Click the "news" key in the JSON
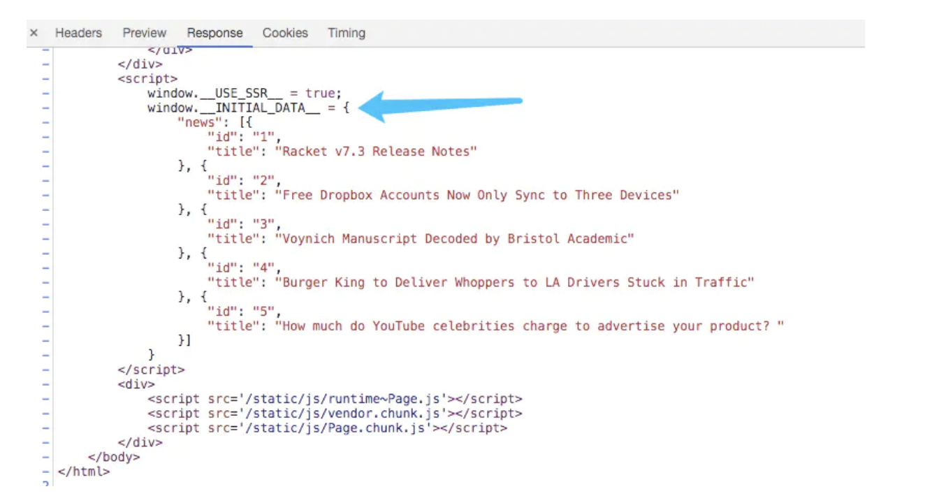This screenshot has width=946, height=503. click(x=198, y=122)
